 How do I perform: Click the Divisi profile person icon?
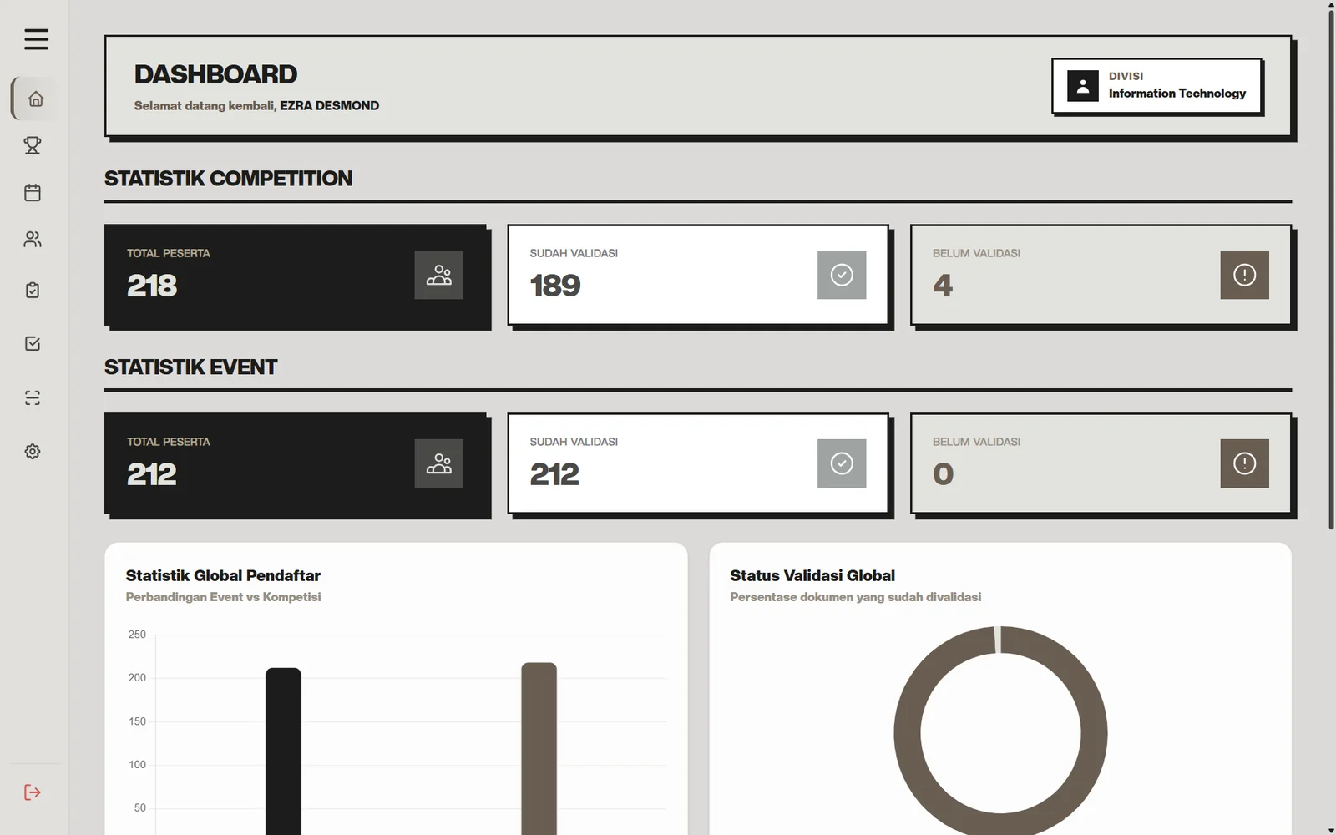tap(1083, 85)
